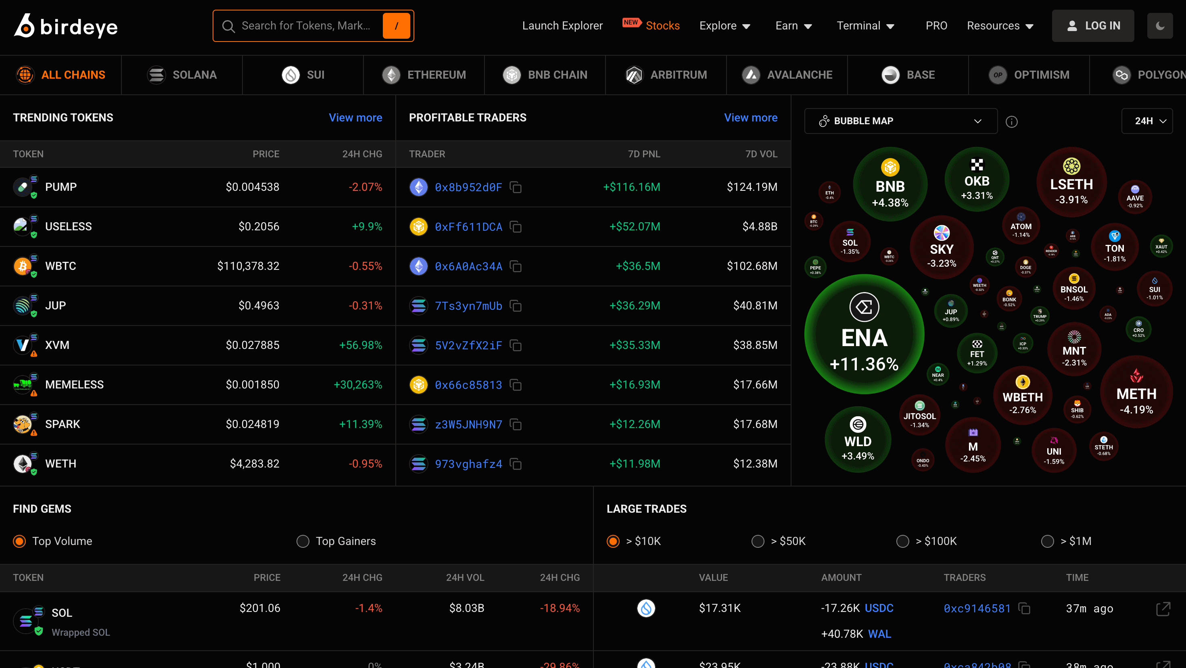Click the Birdeye logo
Screen dimensions: 1186x668
pos(66,26)
